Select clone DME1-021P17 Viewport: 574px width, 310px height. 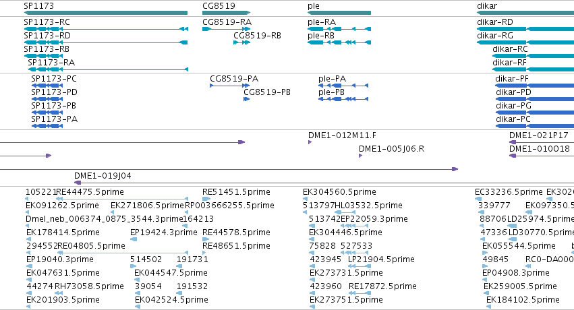point(539,135)
